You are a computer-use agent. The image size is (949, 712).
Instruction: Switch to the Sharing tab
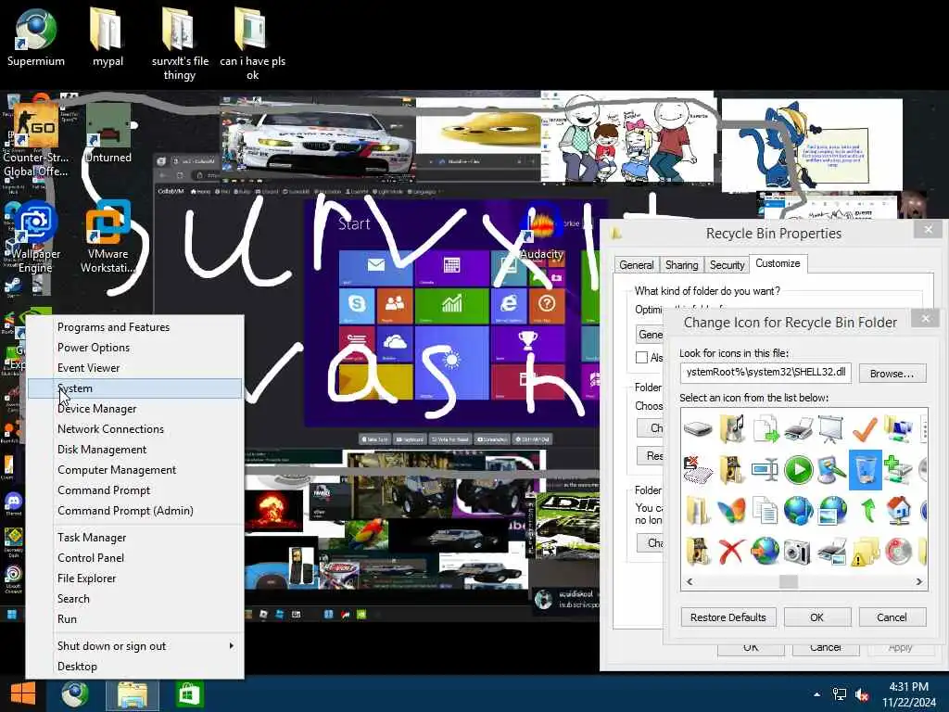click(x=681, y=264)
